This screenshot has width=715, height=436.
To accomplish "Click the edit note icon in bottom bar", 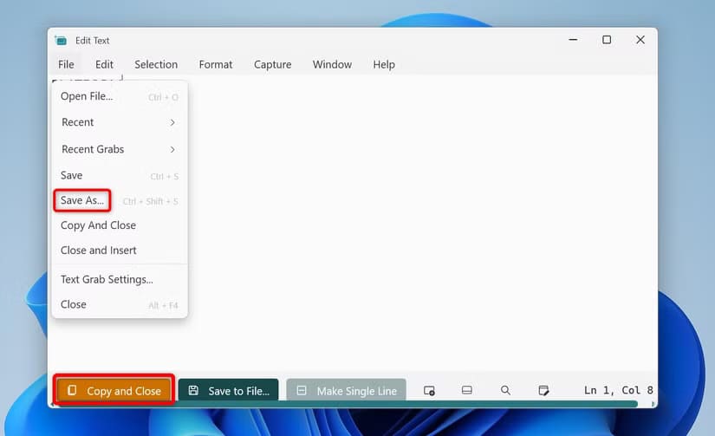I will (543, 391).
